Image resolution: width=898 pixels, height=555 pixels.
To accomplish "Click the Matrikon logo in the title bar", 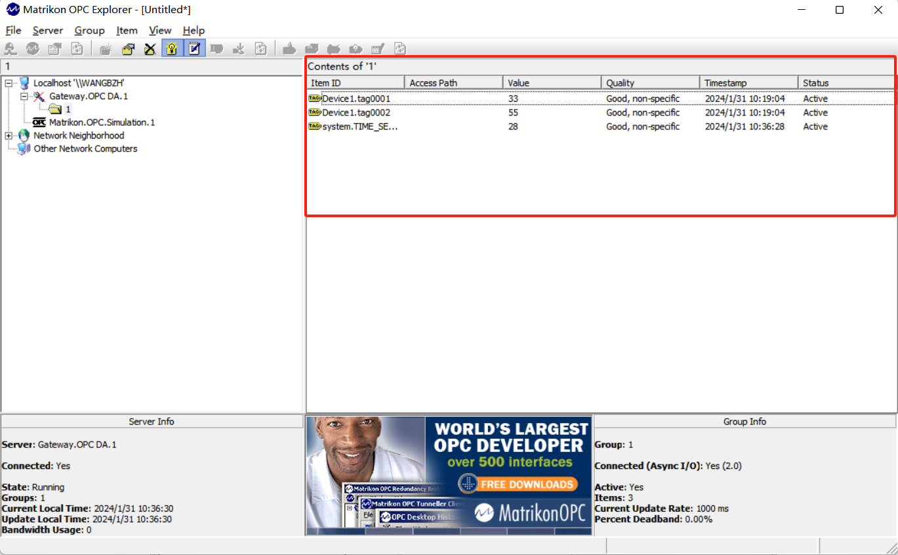I will point(12,10).
